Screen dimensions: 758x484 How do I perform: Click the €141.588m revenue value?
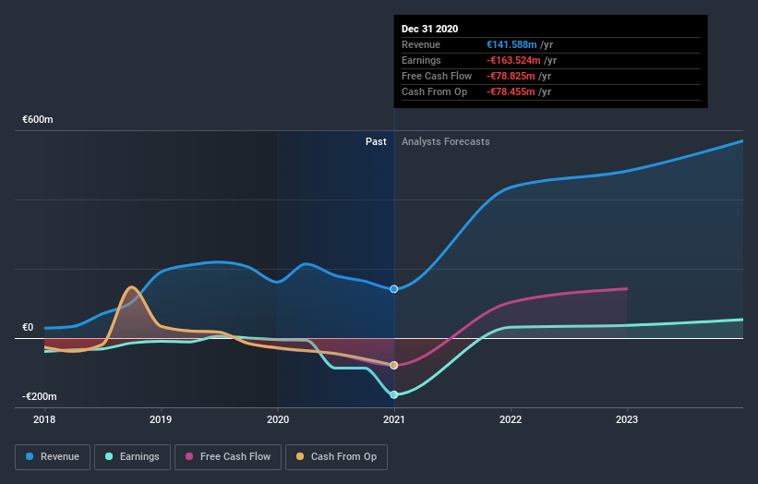coord(511,44)
